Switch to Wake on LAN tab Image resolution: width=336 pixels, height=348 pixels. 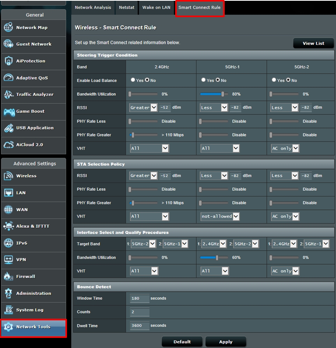[156, 7]
